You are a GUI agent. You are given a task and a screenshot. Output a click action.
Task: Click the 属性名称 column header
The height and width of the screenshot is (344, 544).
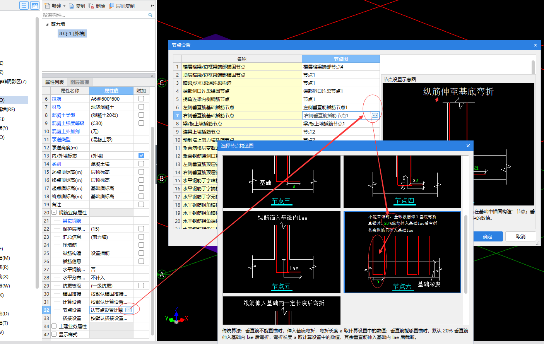[x=70, y=91]
